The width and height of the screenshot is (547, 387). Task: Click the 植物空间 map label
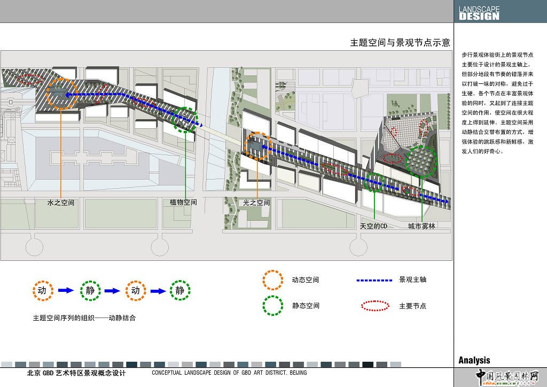point(183,203)
